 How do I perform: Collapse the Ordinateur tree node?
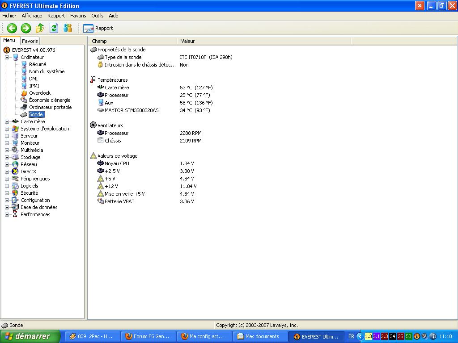[x=7, y=58]
